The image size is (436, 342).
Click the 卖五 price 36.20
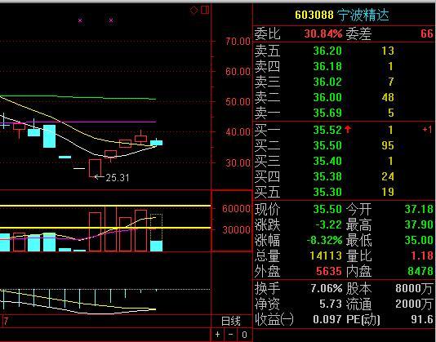327,51
